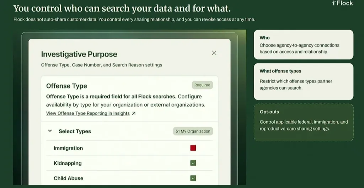
Task: Click the Select Types label
Action: (75, 131)
